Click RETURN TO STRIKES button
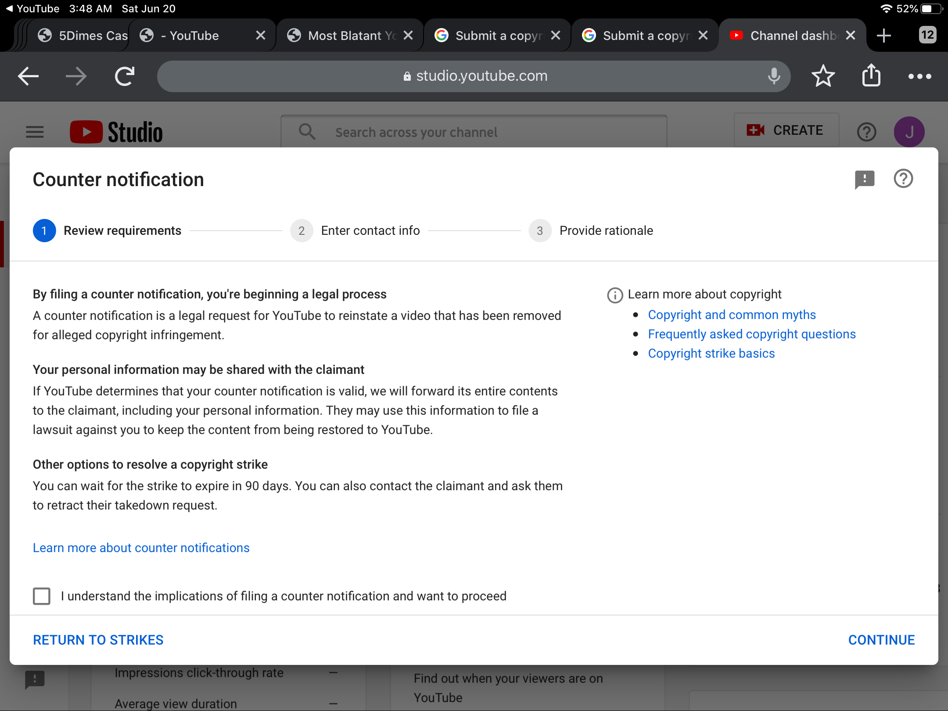 (98, 640)
